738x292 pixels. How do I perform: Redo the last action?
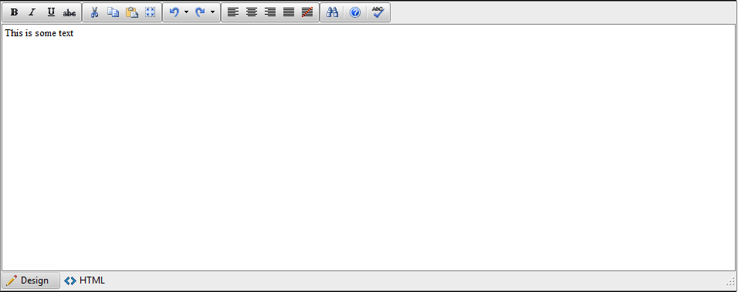[x=201, y=12]
